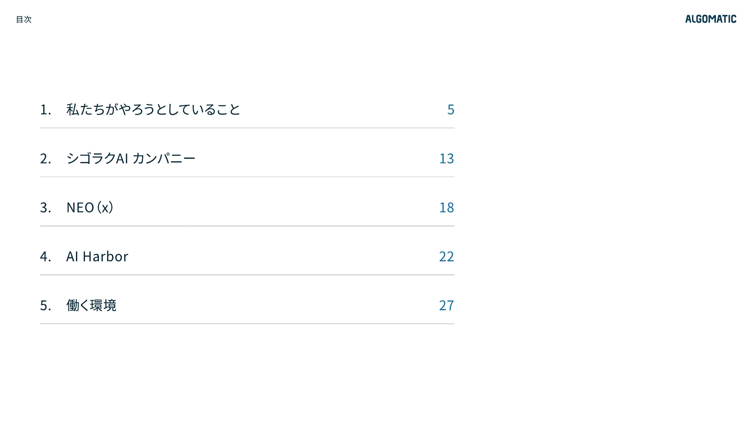This screenshot has width=752, height=423.
Task: Open the AI Harbor section
Action: tap(97, 256)
